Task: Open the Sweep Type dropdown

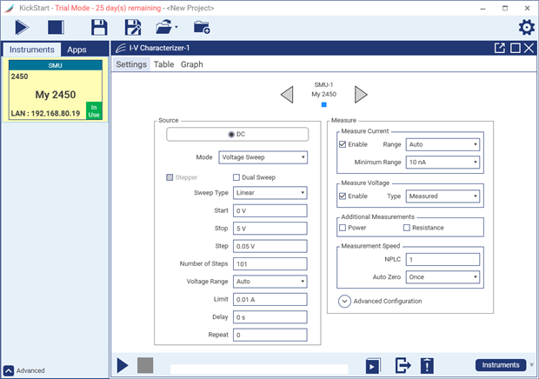Action: pos(270,193)
